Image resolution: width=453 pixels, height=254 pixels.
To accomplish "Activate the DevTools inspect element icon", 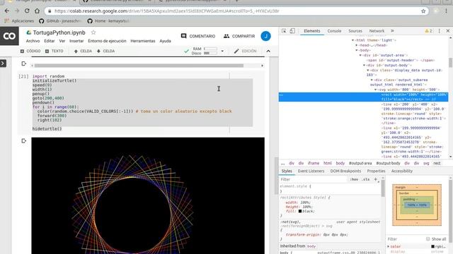I will coord(284,31).
